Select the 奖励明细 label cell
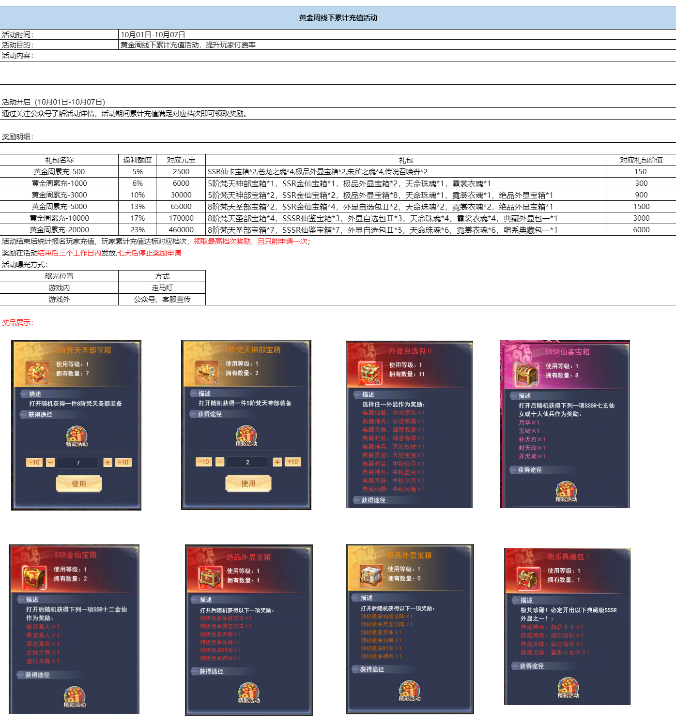This screenshot has width=676, height=723. (x=17, y=136)
